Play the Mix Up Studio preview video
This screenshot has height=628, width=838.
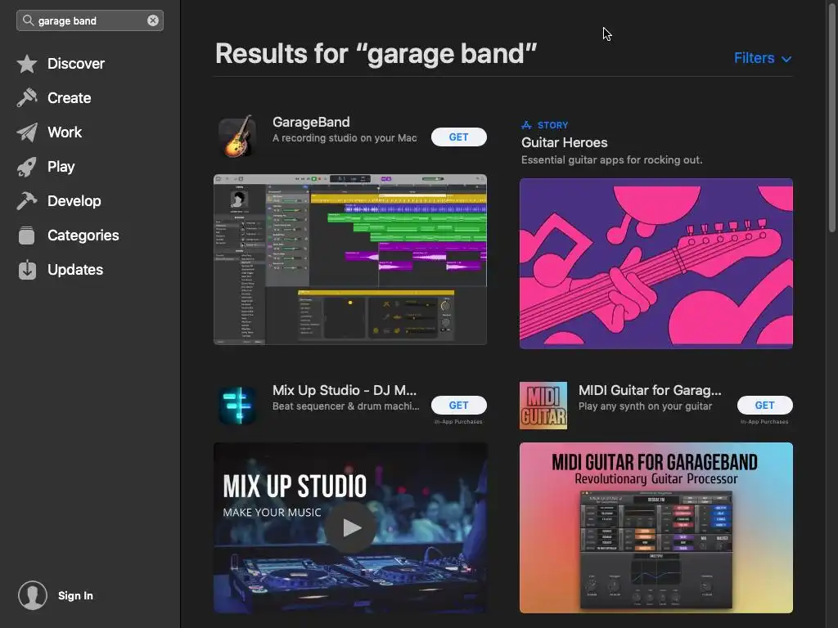(x=351, y=527)
